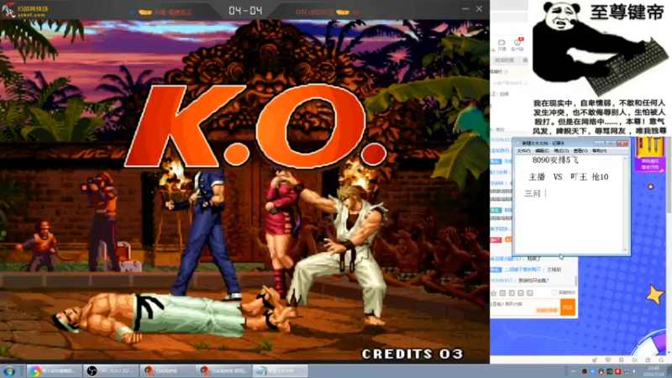Viewport: 672px width, 378px height.
Task: Click the icon left of notification badge
Action: pos(501,45)
